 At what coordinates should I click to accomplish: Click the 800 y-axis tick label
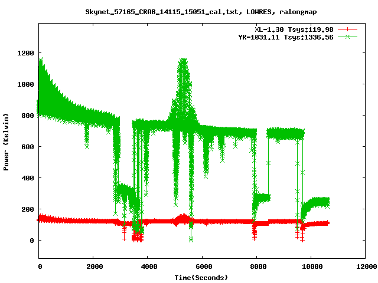point(28,116)
